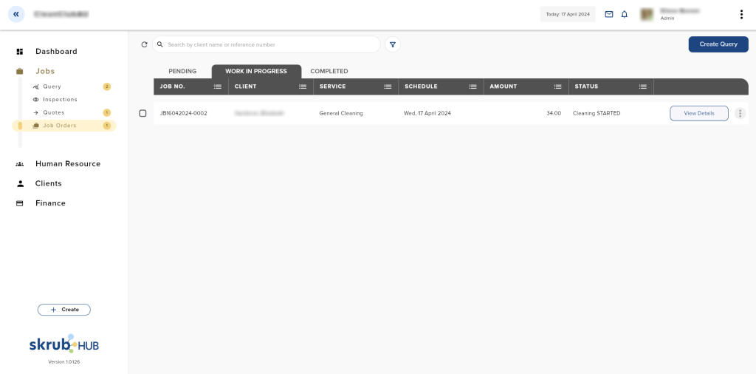Open the top-right three-dot menu
The width and height of the screenshot is (756, 374).
click(741, 15)
